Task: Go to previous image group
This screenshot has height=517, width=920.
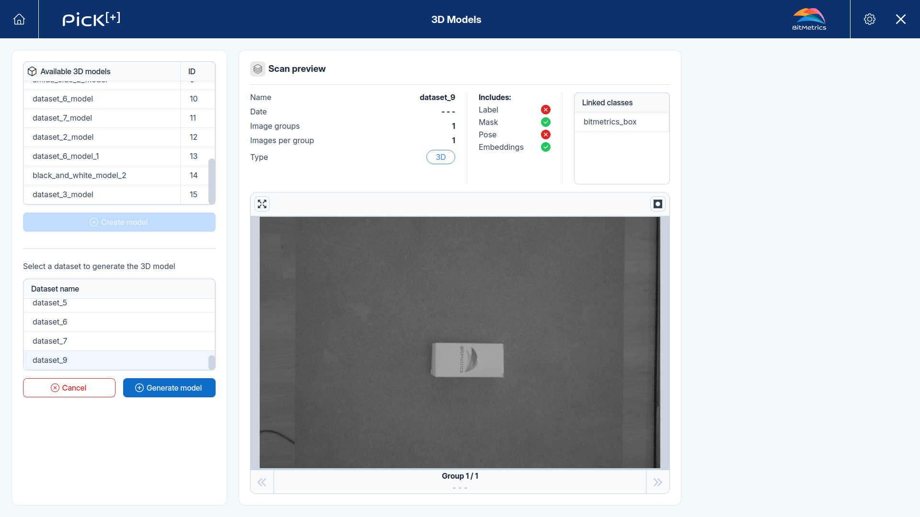Action: (x=262, y=482)
